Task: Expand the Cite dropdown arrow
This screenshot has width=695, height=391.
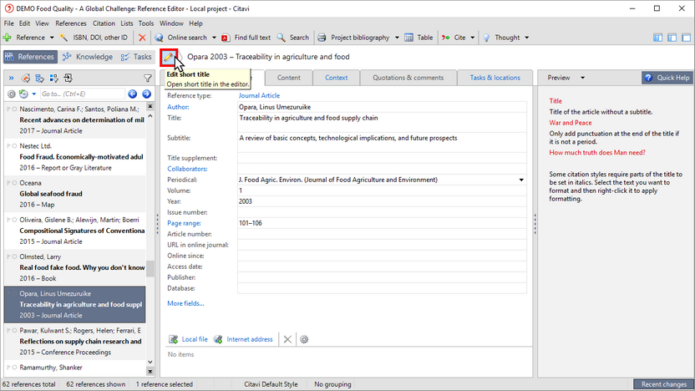Action: pos(473,38)
